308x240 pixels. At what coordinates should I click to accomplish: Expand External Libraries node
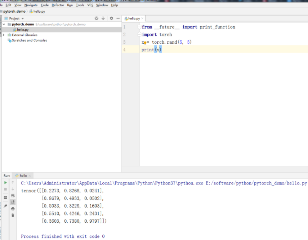pos(4,35)
